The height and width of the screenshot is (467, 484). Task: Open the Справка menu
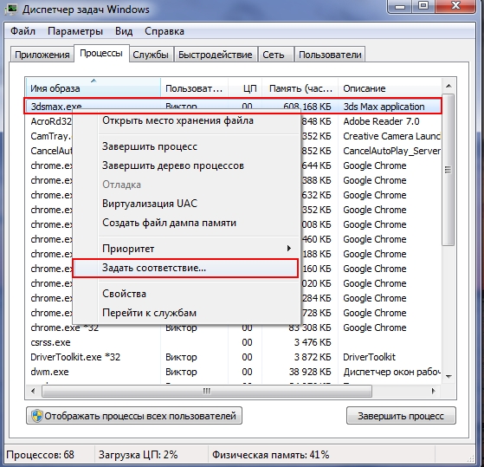(165, 31)
